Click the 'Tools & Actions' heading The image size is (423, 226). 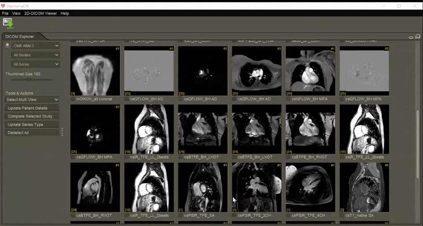19,93
